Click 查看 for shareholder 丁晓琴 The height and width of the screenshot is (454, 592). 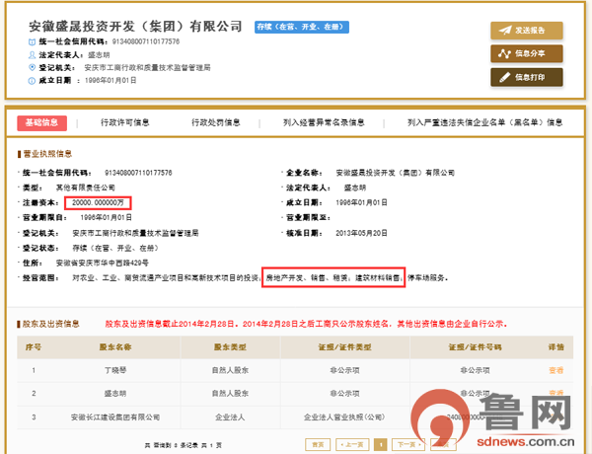pos(556,371)
